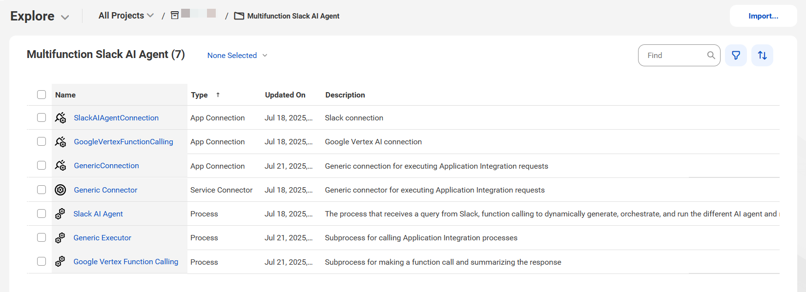Click the search magnifier icon in Find
This screenshot has height=292, width=806.
coord(711,55)
